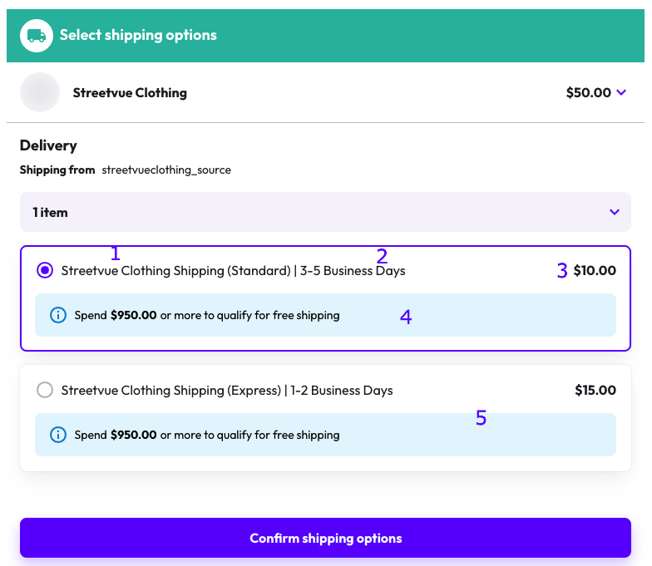The image size is (652, 566).
Task: Select the Express shipping radio button
Action: (x=45, y=391)
